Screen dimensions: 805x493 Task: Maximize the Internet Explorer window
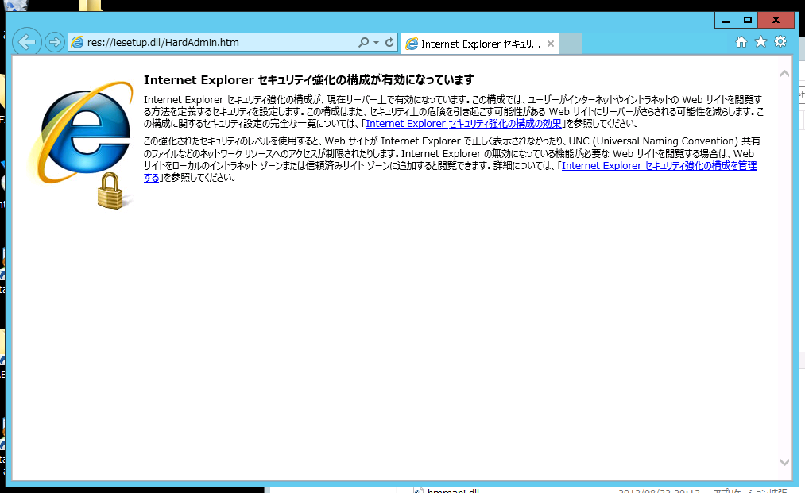pyautogui.click(x=748, y=21)
